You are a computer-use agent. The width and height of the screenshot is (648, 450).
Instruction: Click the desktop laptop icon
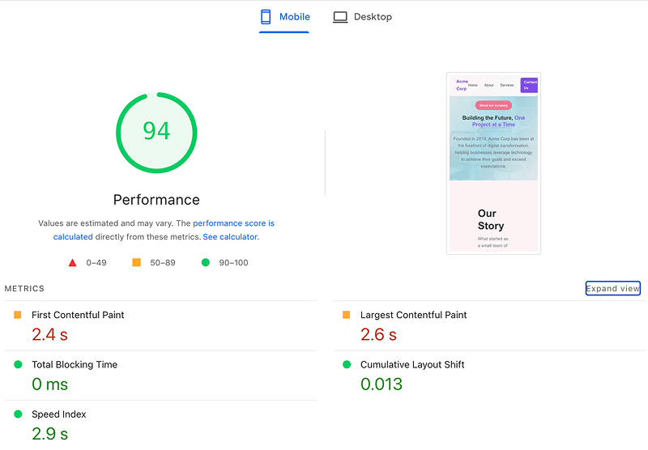340,17
